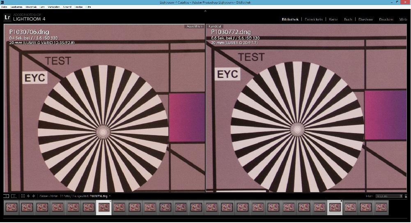Click the Kandidat label on right image
Viewport: 411px width, 223px height.
(x=215, y=26)
